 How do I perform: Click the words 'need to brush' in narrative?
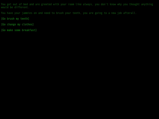click(x=54, y=13)
